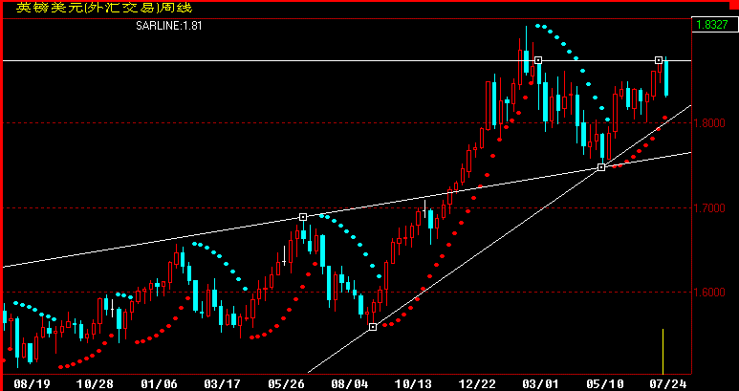
Task: Select the trendline anchor handle near 05/26 high
Action: [x=303, y=217]
